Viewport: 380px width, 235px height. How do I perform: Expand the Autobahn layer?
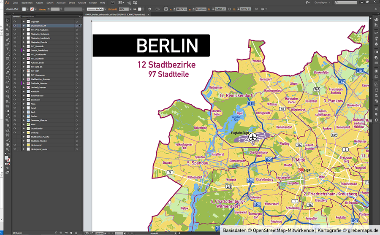[24, 91]
